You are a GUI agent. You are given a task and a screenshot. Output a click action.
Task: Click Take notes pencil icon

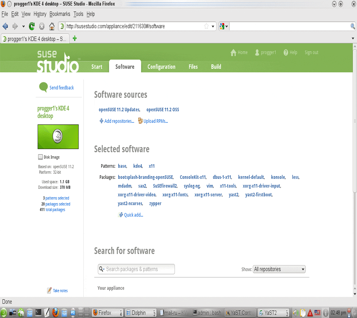coord(49,291)
